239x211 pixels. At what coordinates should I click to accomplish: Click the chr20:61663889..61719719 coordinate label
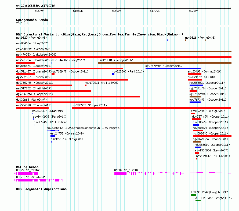[x=35, y=6]
